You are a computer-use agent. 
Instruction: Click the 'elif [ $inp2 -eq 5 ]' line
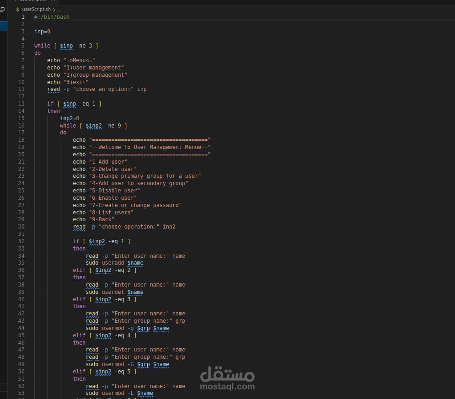pyautogui.click(x=105, y=372)
